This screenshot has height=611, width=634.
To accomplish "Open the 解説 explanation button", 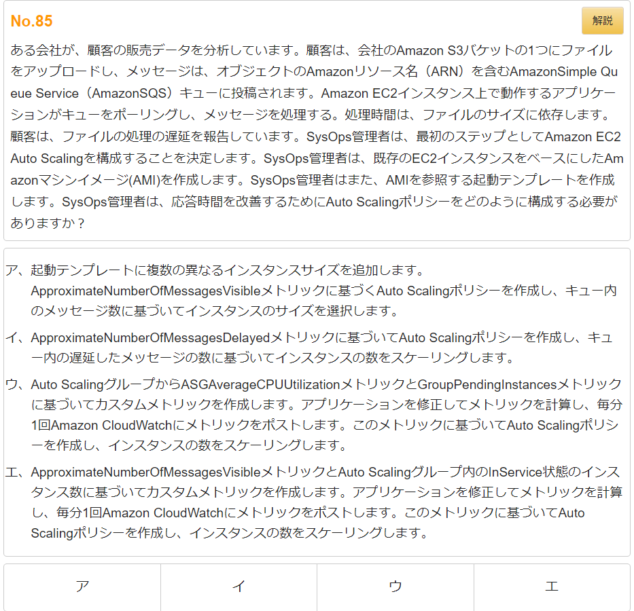I will point(602,20).
